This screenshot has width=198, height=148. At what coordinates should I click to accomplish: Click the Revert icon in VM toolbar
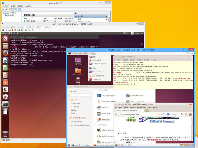pos(29,30)
